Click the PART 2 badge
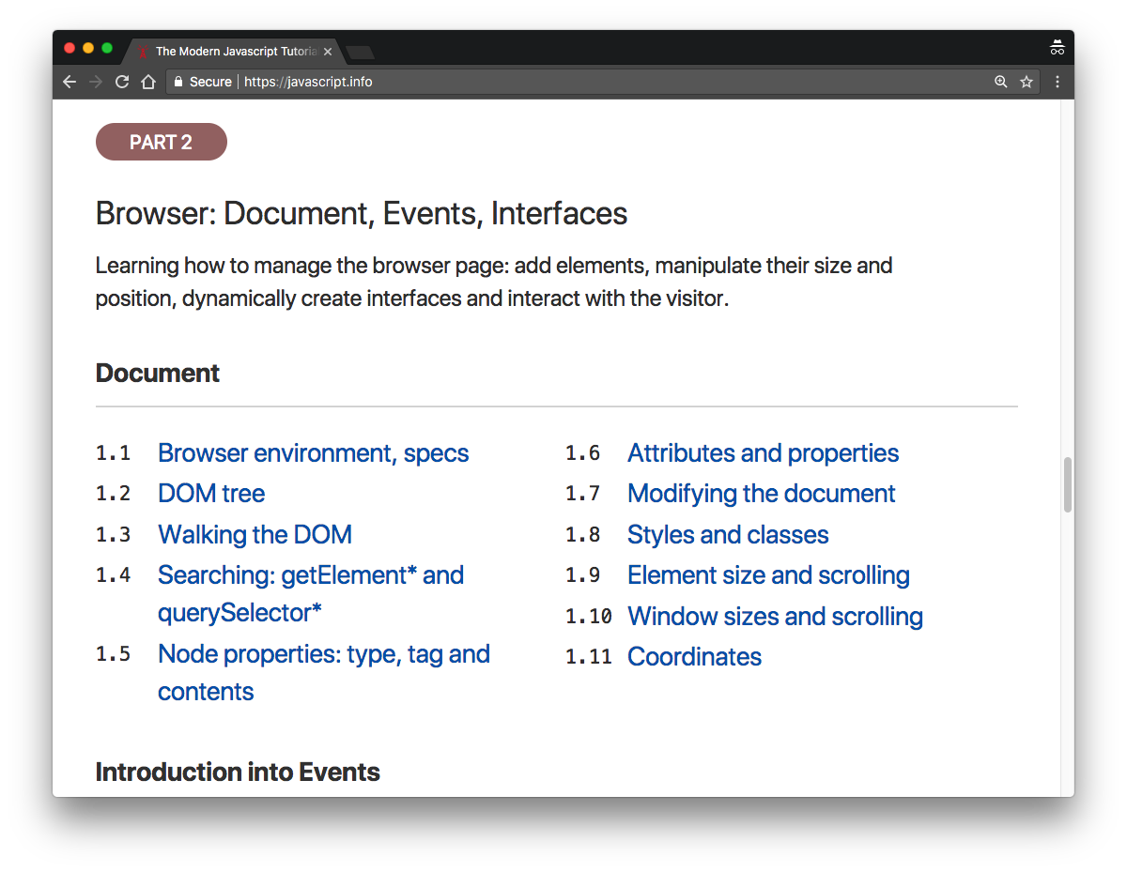The width and height of the screenshot is (1127, 872). tap(162, 142)
